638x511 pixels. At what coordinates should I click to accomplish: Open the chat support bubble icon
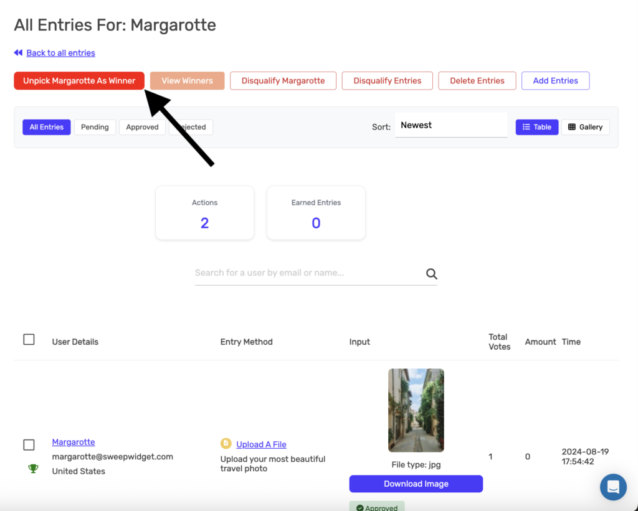(x=613, y=487)
